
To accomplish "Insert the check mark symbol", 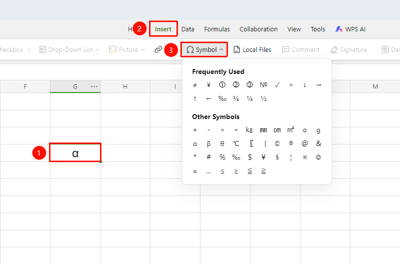I will click(x=277, y=85).
